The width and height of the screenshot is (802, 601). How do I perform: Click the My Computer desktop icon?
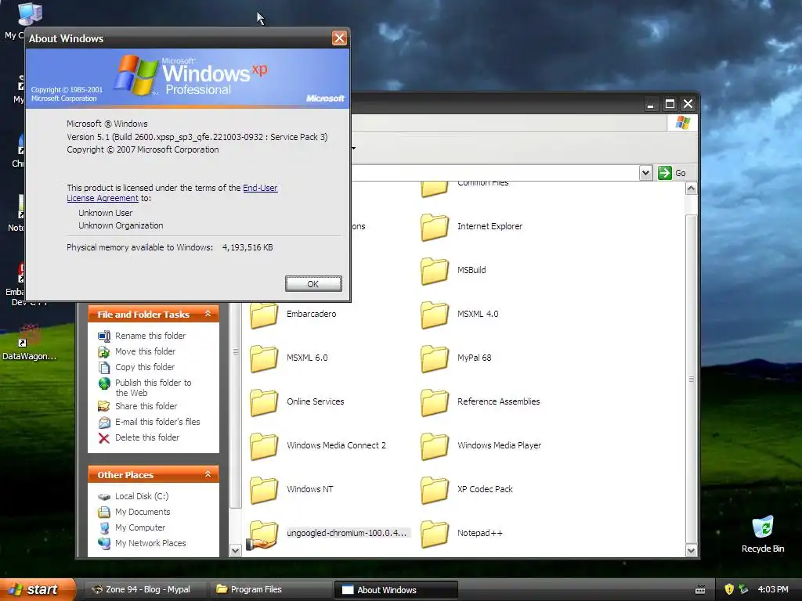click(30, 14)
